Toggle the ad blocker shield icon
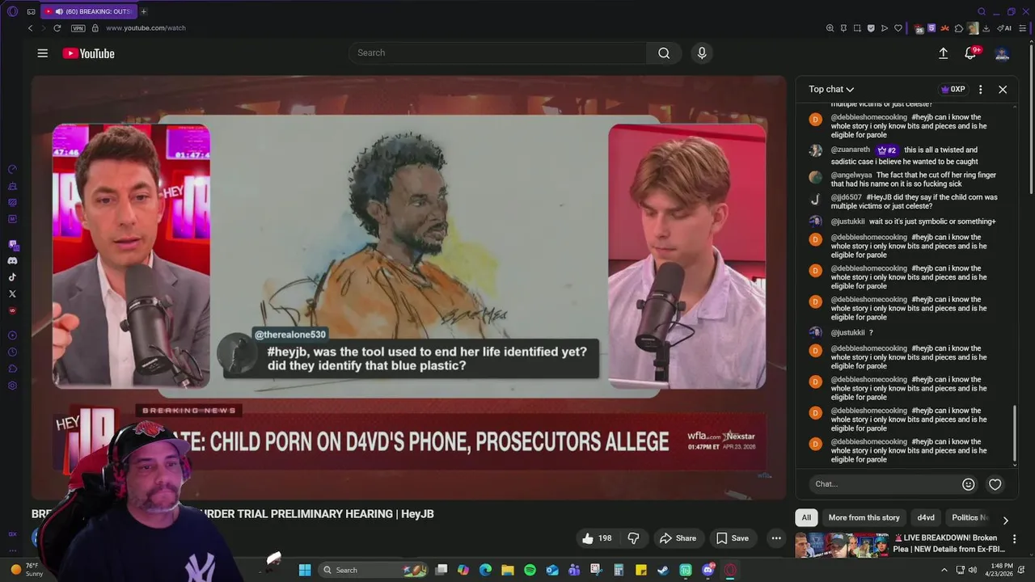This screenshot has width=1035, height=582. tap(871, 28)
